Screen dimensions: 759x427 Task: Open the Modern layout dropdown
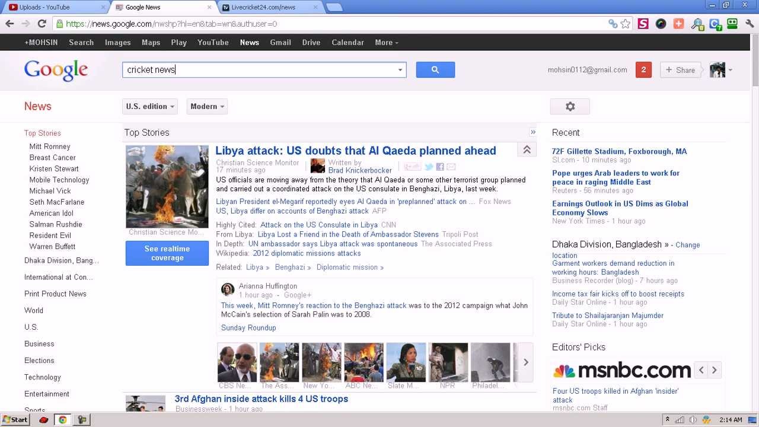[207, 106]
